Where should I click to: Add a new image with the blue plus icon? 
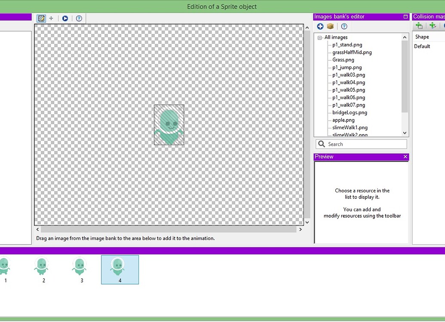pyautogui.click(x=320, y=26)
